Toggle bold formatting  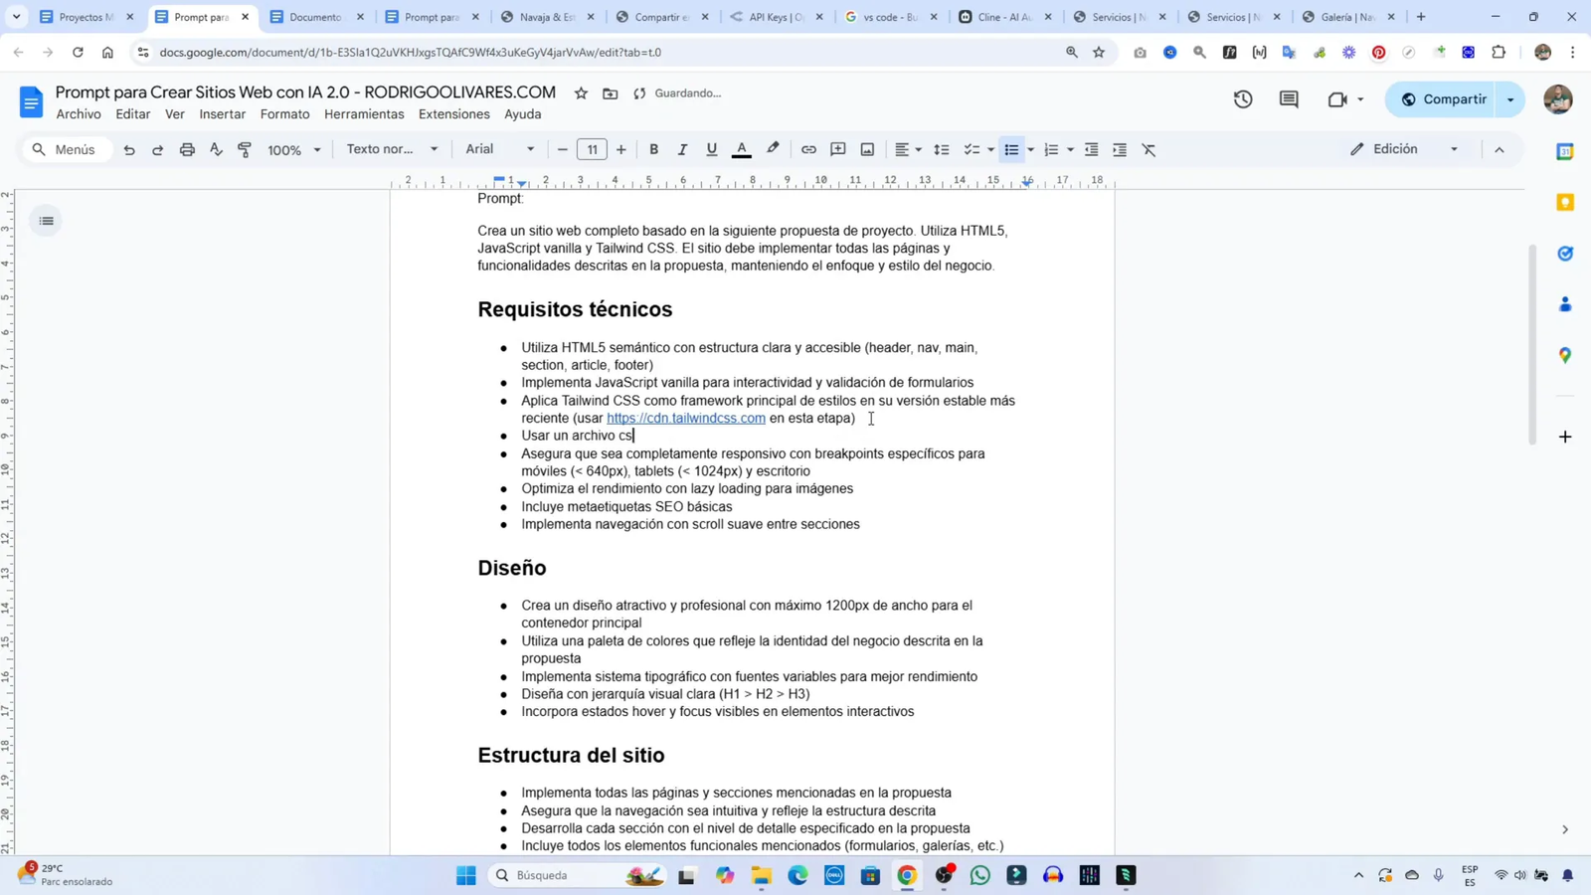pos(653,148)
